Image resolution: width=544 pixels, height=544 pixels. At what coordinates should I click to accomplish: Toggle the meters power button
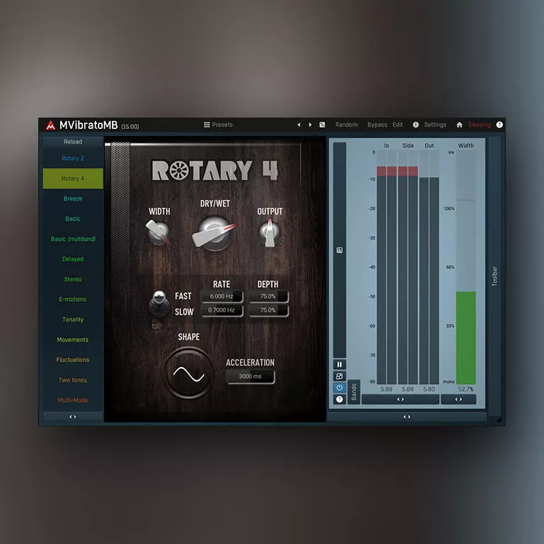(339, 387)
